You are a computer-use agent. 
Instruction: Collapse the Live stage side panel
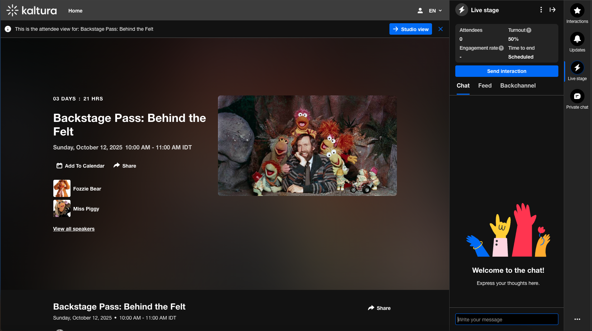point(553,10)
